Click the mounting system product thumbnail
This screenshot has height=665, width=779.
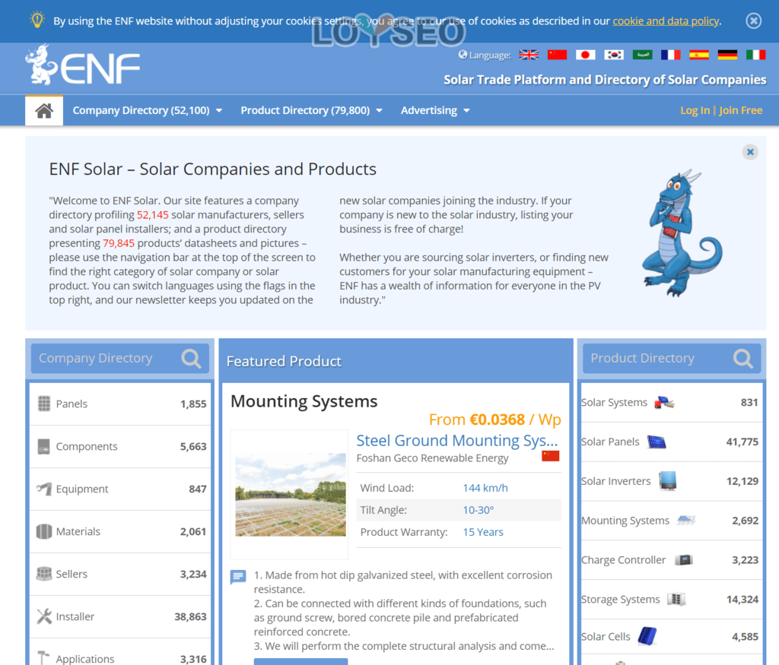click(290, 494)
